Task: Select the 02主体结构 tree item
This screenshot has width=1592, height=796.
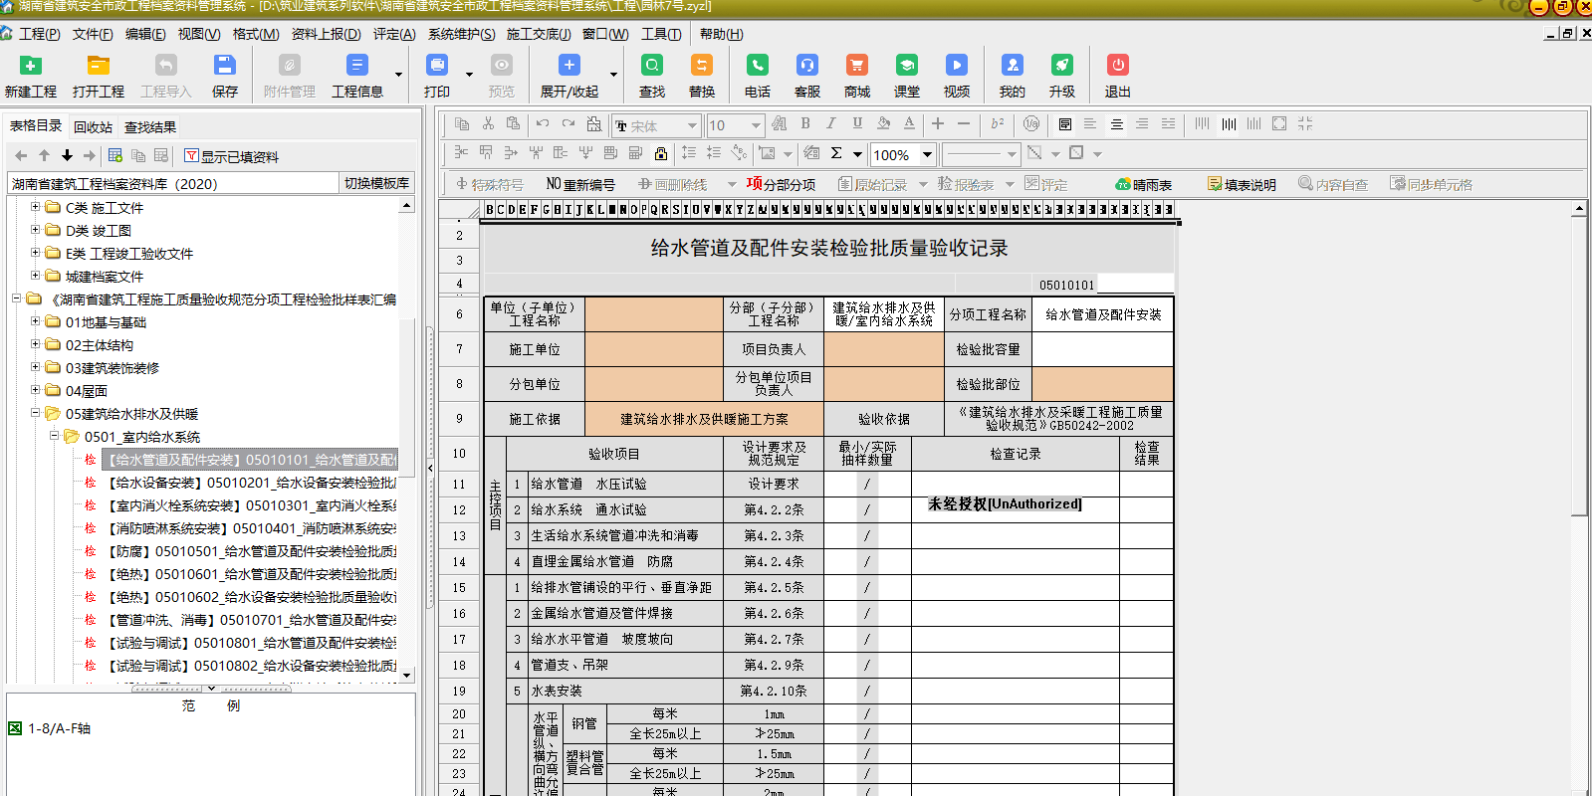Action: (x=99, y=345)
